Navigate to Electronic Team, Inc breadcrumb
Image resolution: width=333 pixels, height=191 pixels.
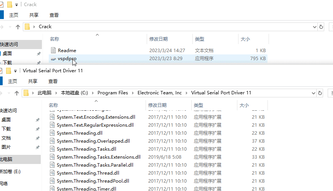tap(160, 93)
